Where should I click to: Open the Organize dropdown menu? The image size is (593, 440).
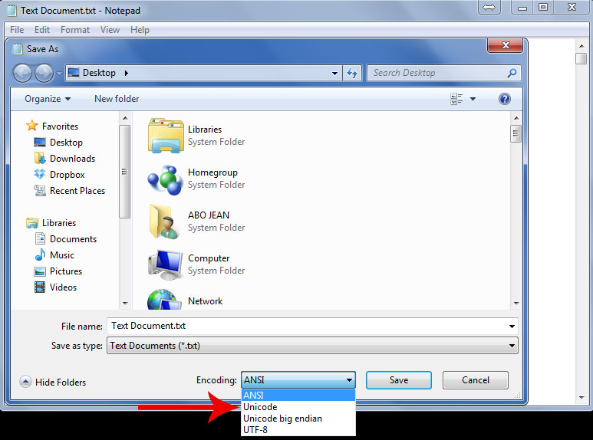tap(48, 99)
